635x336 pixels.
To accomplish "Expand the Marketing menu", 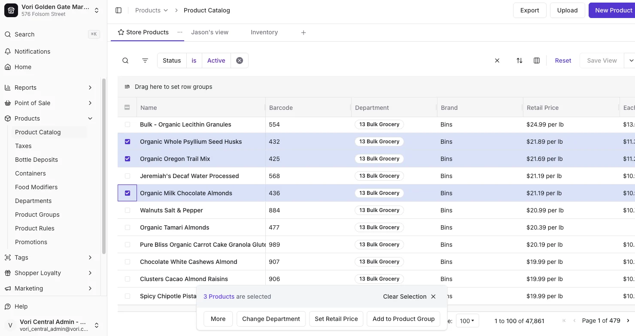I will pos(90,288).
